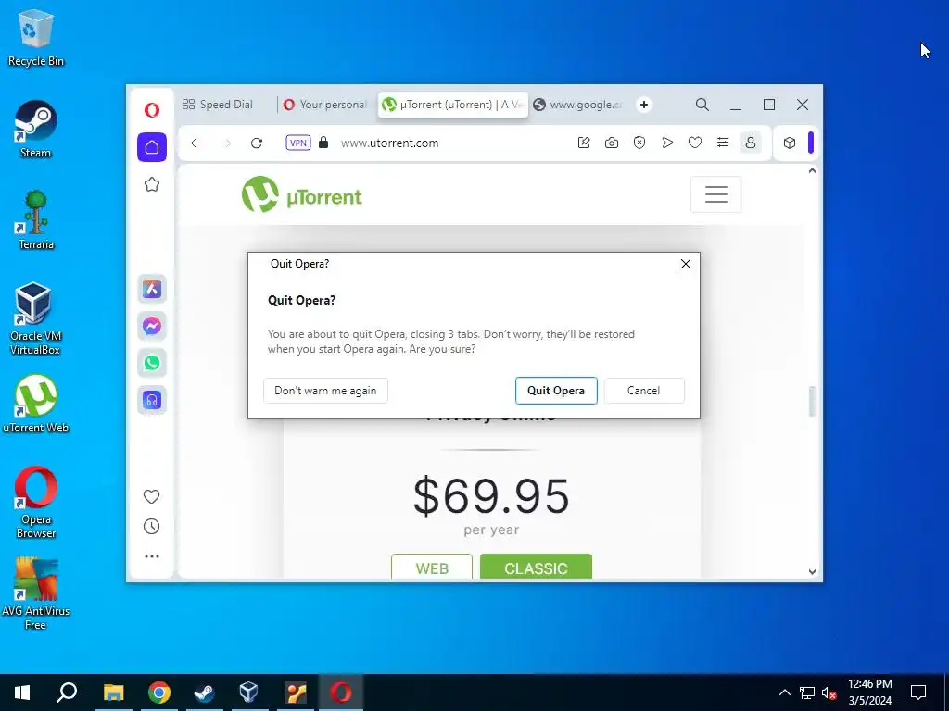Open Google Chrome from the taskbar
Viewport: 949px width, 711px height.
click(x=159, y=692)
